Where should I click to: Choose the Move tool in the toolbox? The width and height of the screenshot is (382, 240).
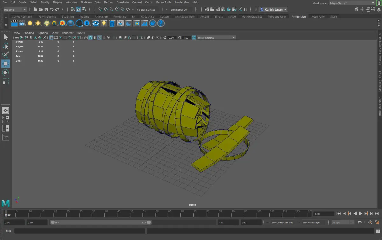(6, 64)
